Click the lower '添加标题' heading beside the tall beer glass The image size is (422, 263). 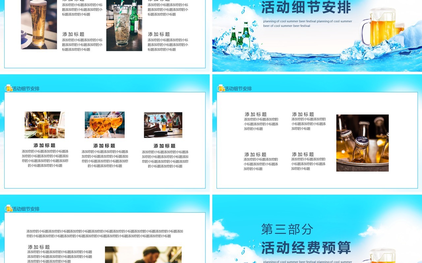coord(74,34)
